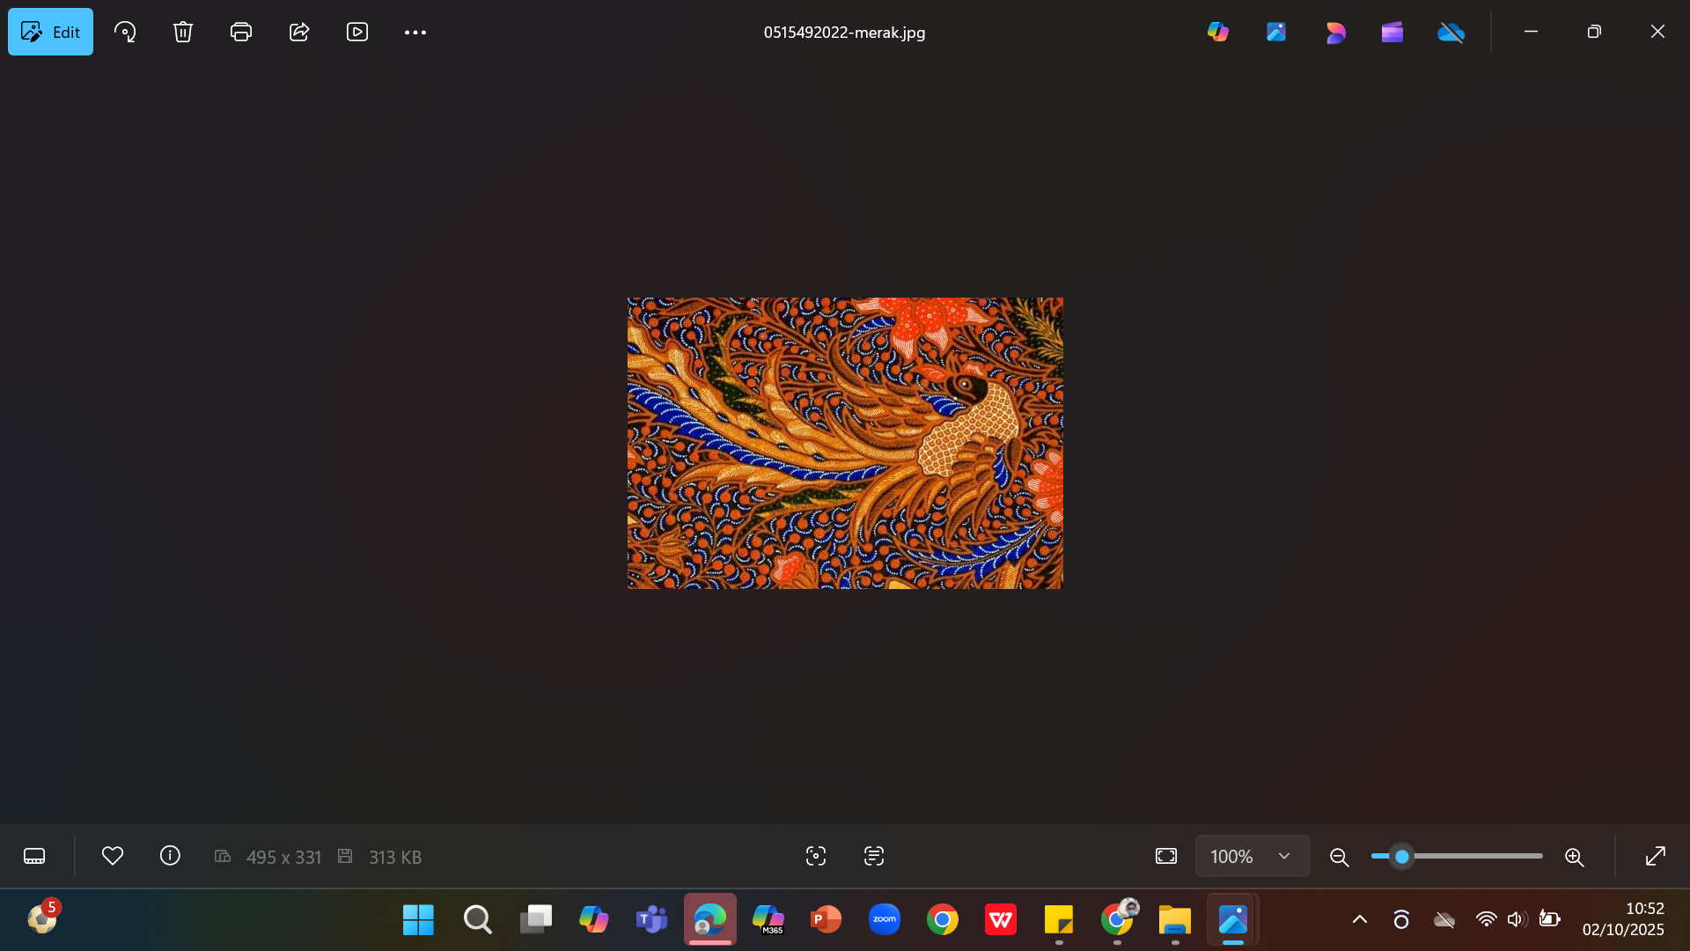The width and height of the screenshot is (1690, 951).
Task: Click the batik peacock image
Action: click(845, 443)
